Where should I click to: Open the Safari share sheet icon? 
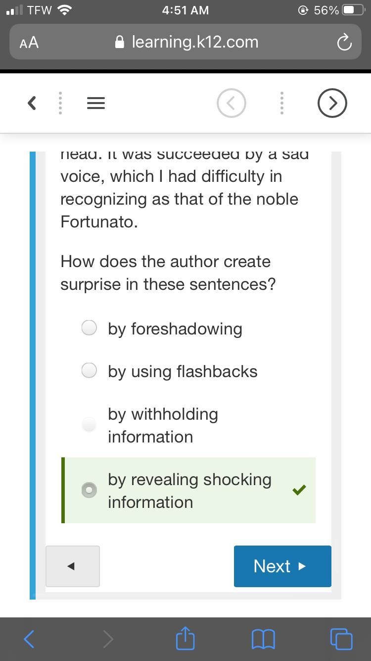pos(185,638)
